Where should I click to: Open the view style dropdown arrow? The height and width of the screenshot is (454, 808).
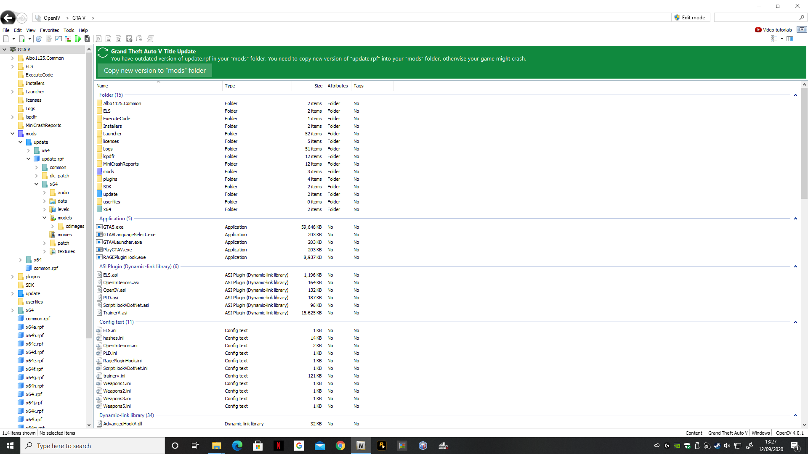coord(782,39)
